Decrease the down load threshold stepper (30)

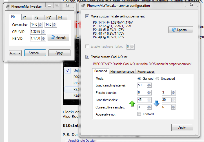(173, 101)
